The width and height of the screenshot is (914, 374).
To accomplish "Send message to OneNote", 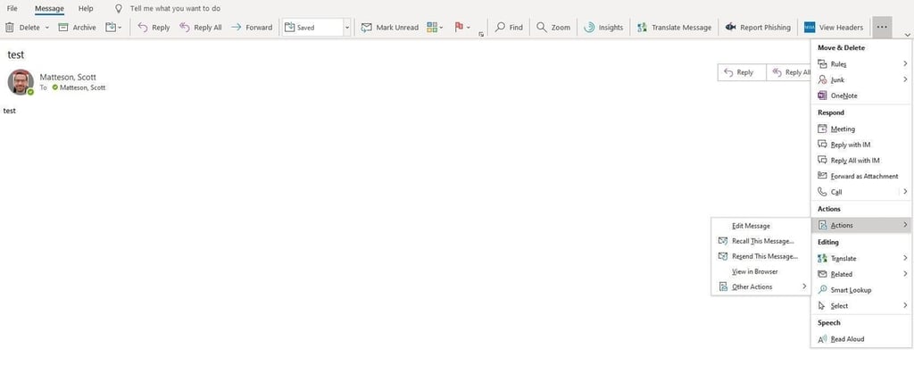I will pyautogui.click(x=843, y=96).
